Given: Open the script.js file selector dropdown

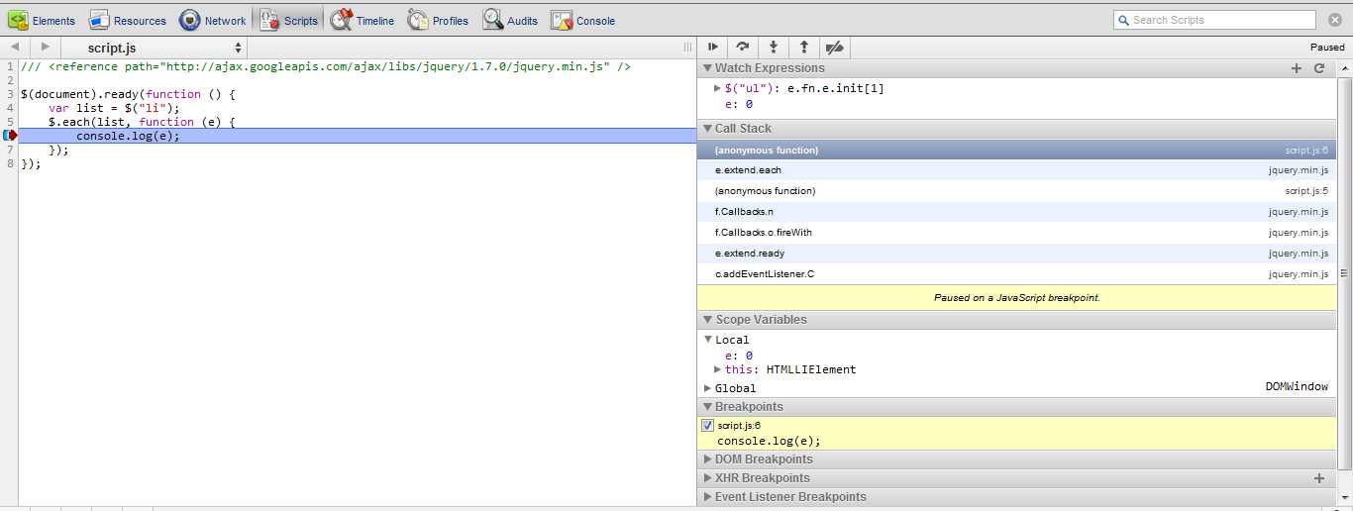Looking at the screenshot, I should point(154,48).
